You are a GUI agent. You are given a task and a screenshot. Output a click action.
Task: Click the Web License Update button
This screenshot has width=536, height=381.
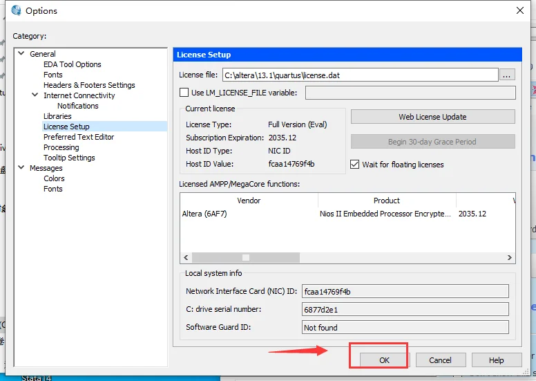pyautogui.click(x=433, y=117)
